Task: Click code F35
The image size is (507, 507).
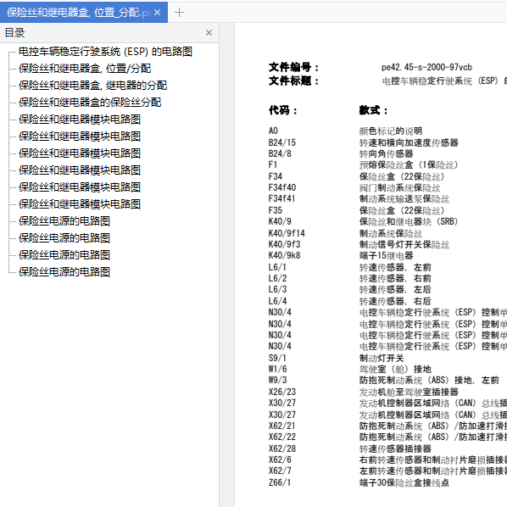Action: (x=276, y=210)
